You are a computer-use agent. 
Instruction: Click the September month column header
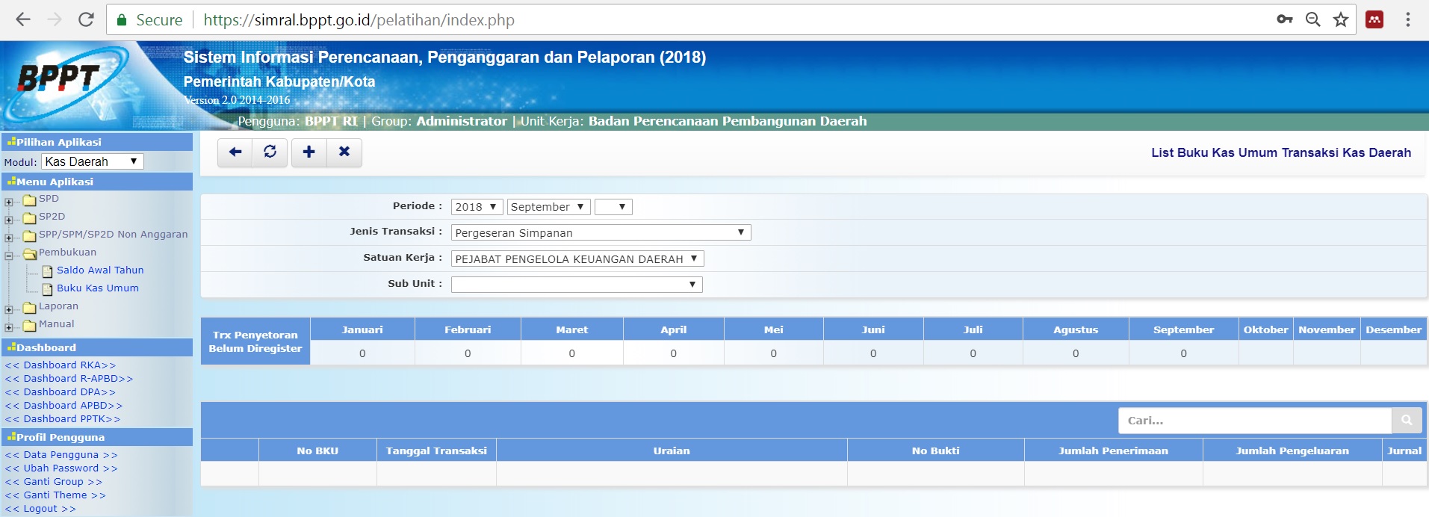[x=1183, y=329]
